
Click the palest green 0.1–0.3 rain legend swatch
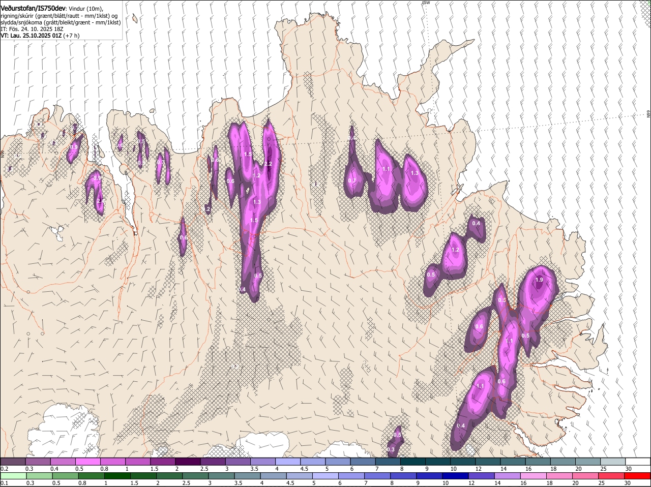[x=13, y=476]
